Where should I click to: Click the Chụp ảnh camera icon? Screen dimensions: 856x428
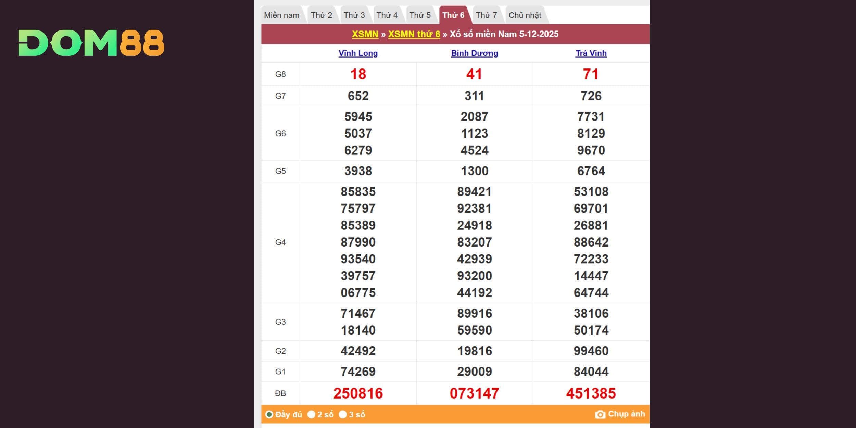coord(600,415)
